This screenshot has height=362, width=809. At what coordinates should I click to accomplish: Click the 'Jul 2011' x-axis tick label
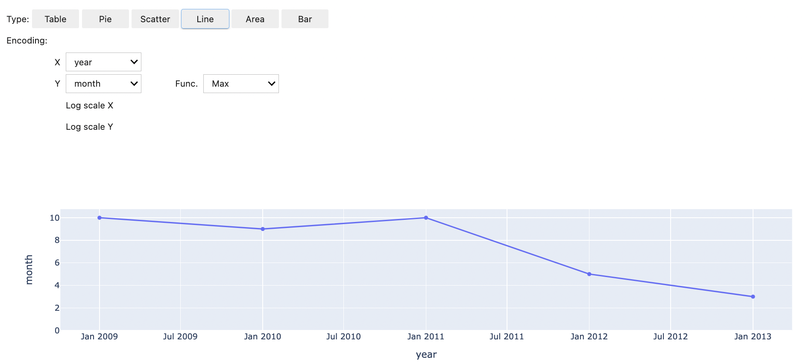tap(507, 336)
